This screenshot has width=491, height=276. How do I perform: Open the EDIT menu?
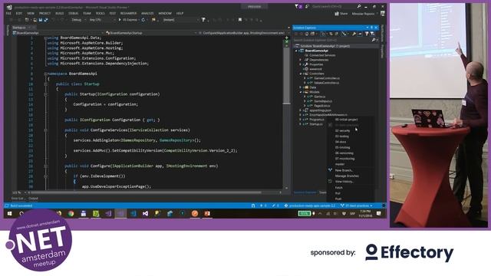[x=18, y=14]
